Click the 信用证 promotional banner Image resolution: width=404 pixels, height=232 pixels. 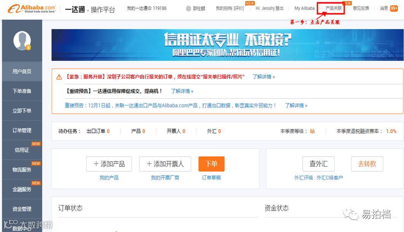pos(227,45)
